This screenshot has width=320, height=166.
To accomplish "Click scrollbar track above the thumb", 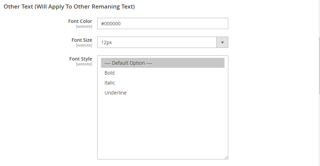I will [x=319, y=18].
